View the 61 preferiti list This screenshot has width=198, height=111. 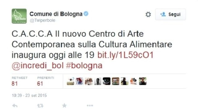45,81
